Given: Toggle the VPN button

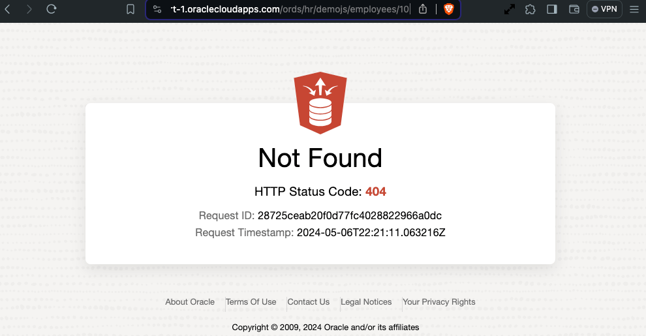Looking at the screenshot, I should (604, 9).
